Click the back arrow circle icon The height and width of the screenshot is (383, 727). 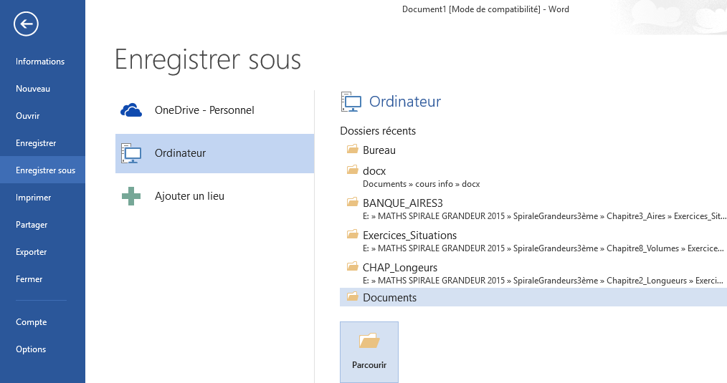coord(26,24)
